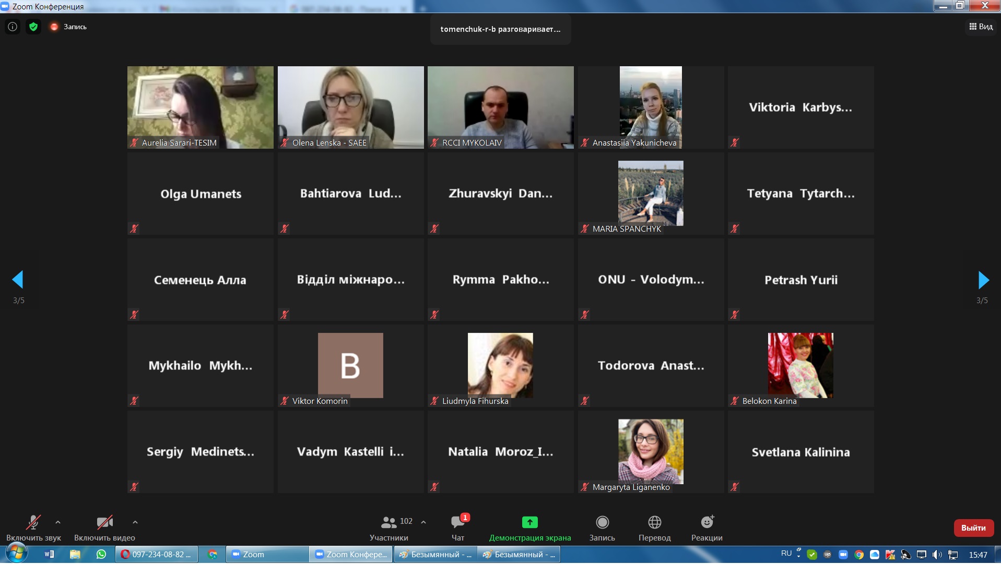This screenshot has height=564, width=1001.
Task: Switch to the Zoom taskbar window
Action: (x=267, y=554)
